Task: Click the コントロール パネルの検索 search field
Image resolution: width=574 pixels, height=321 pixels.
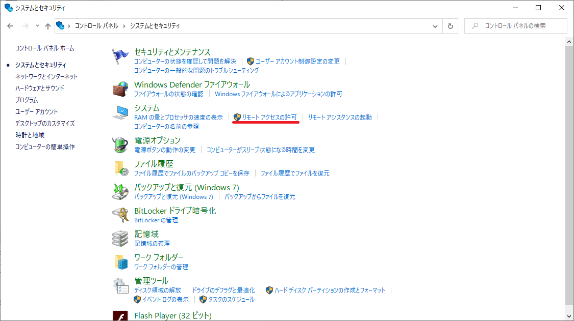Action: point(516,26)
